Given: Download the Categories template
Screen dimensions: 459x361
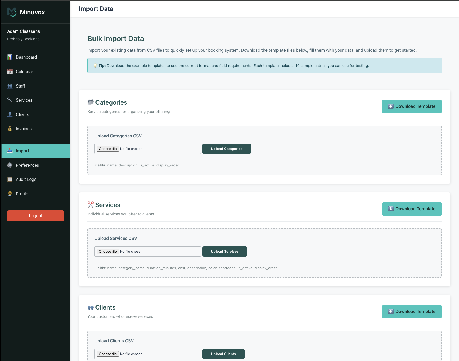Looking at the screenshot, I should point(411,106).
